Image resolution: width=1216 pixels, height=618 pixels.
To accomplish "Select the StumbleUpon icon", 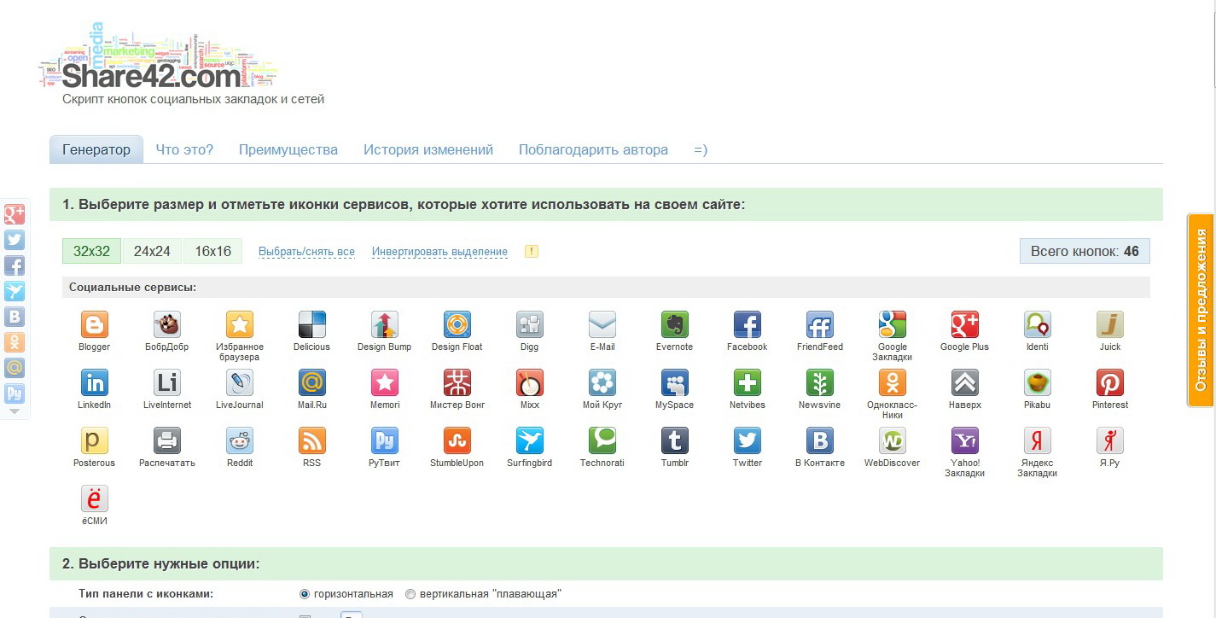I will pyautogui.click(x=457, y=440).
